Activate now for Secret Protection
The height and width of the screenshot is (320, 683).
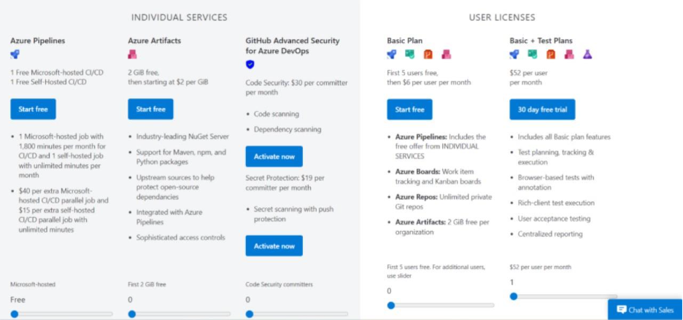[274, 246]
